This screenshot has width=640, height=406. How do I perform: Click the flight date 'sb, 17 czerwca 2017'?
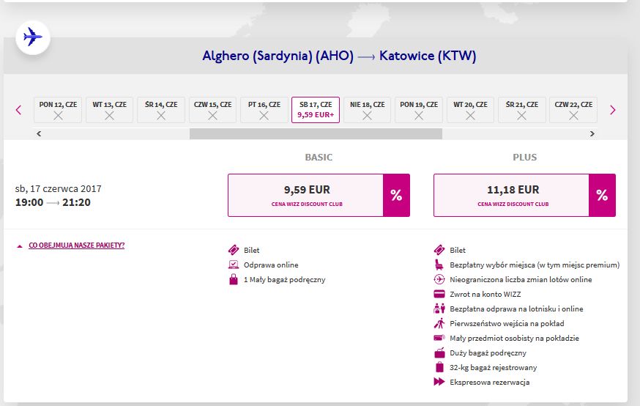[58, 188]
